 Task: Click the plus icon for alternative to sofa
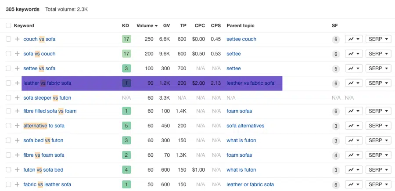[x=17, y=126]
